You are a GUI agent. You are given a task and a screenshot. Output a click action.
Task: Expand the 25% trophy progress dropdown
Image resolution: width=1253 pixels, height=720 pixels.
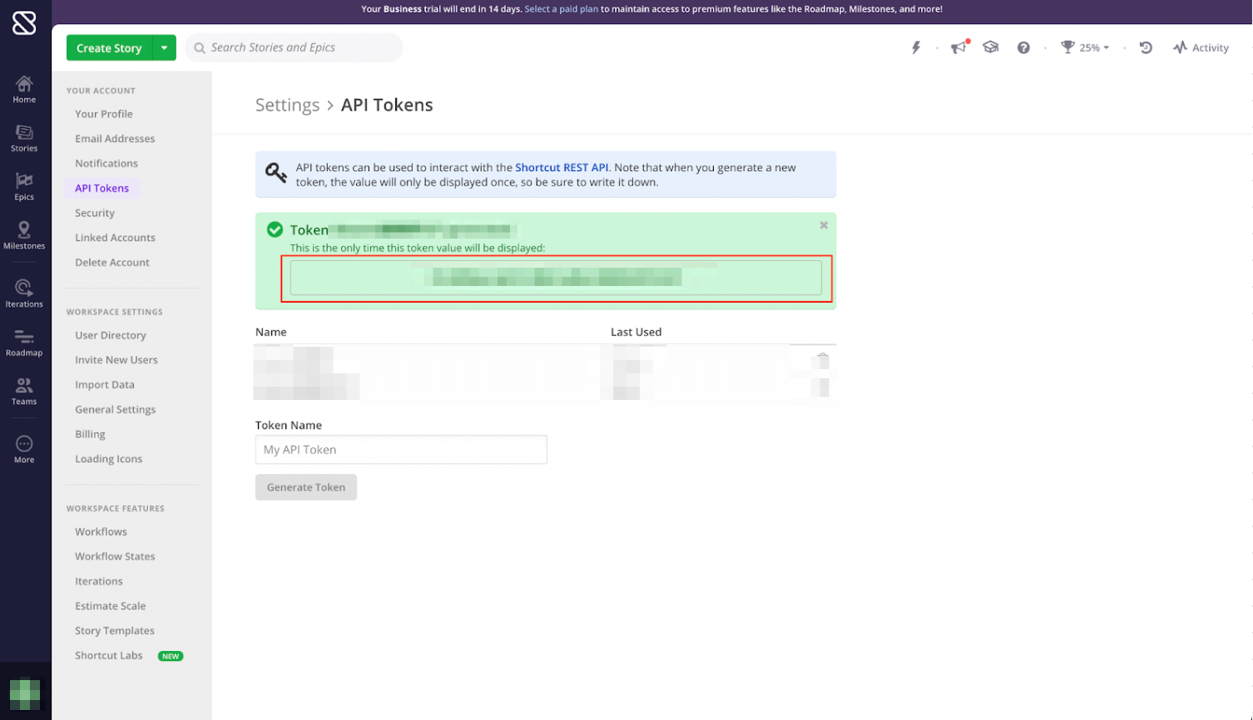coord(1086,48)
